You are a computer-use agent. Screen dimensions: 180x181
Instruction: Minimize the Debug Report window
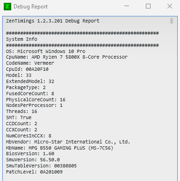pos(127,6)
